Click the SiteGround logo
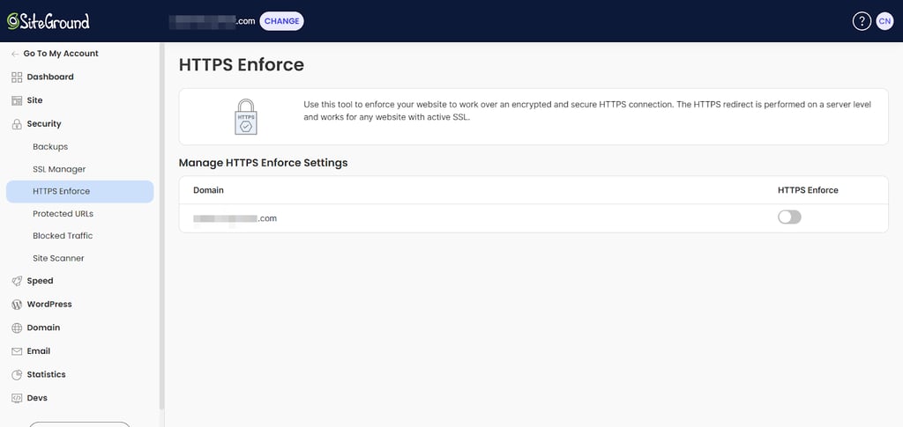 pos(49,21)
